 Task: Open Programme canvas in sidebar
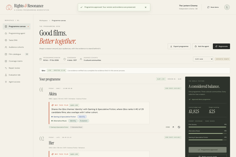pos(17,26)
